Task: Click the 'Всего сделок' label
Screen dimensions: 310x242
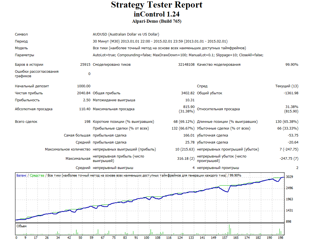Action: click(26, 122)
